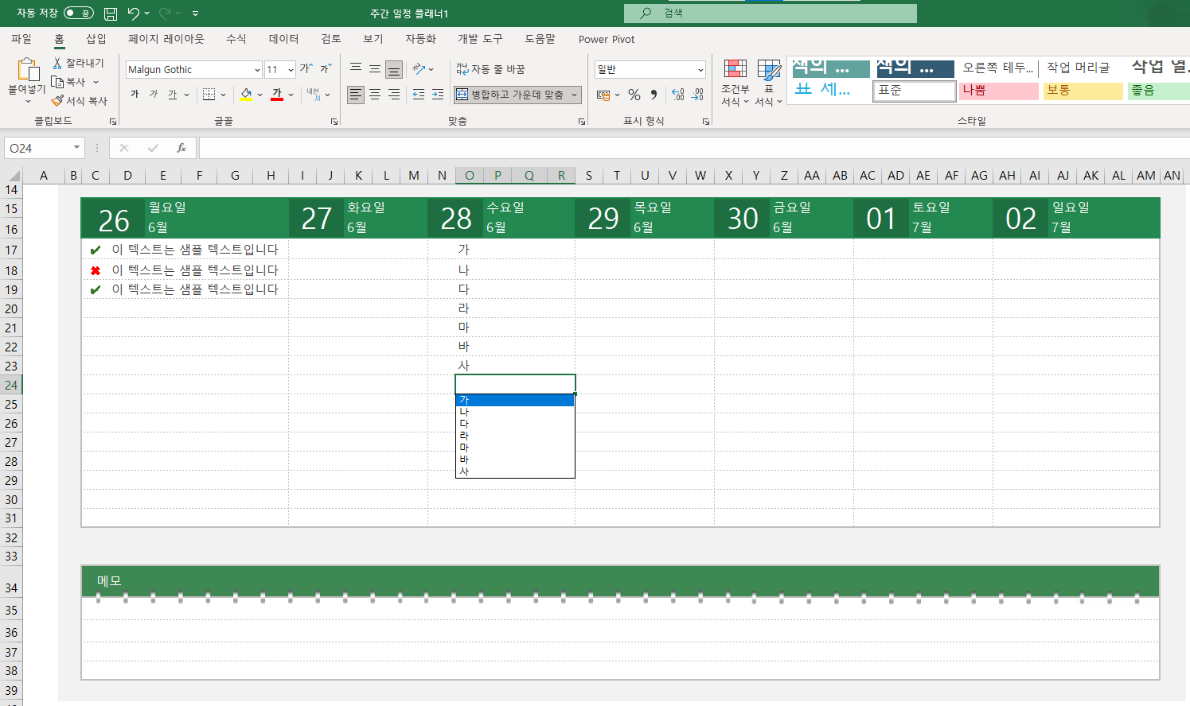The image size is (1190, 706).
Task: Apply yellow fill color to cell
Action: 246,94
